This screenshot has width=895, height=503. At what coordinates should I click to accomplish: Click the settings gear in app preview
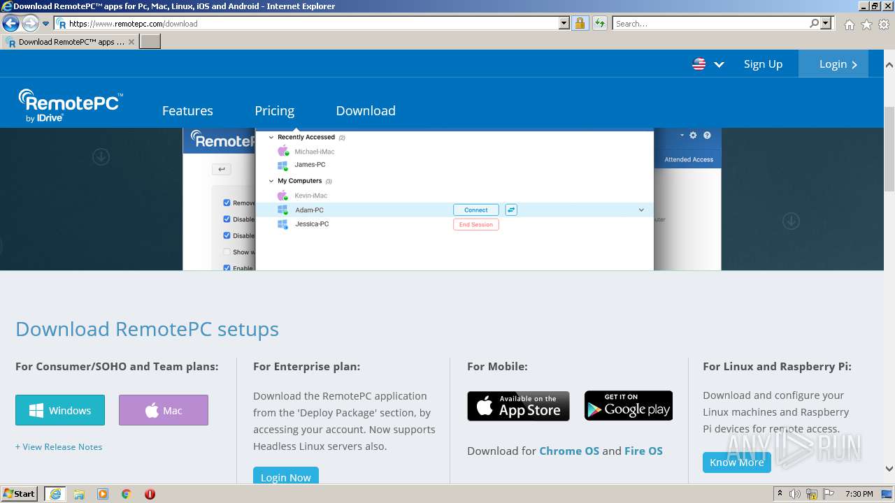point(693,136)
